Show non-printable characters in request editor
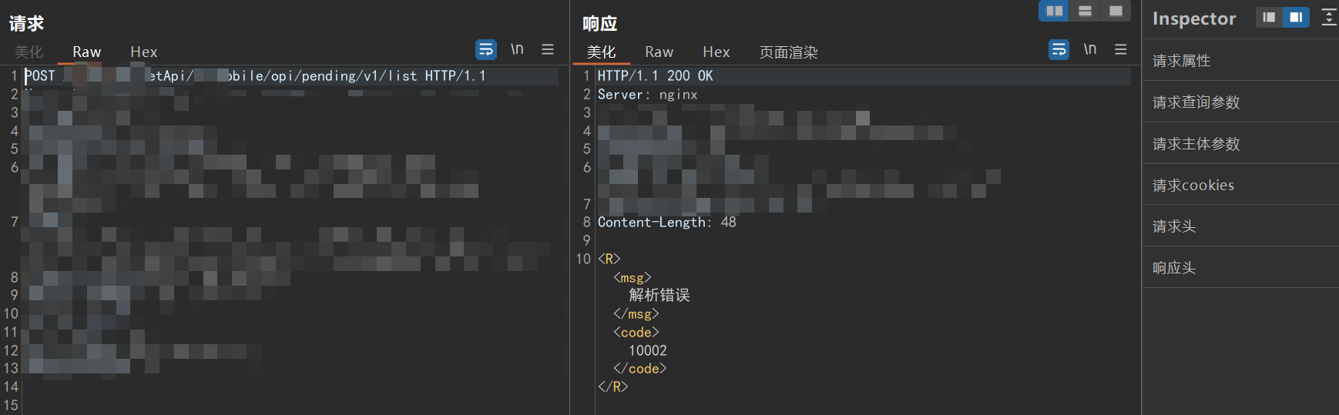The width and height of the screenshot is (1339, 415). coord(517,50)
